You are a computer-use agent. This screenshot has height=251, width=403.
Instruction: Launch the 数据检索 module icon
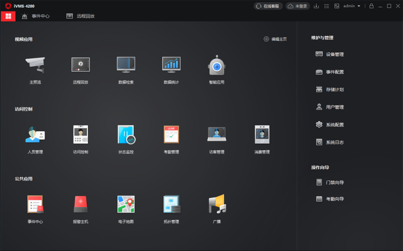point(126,65)
